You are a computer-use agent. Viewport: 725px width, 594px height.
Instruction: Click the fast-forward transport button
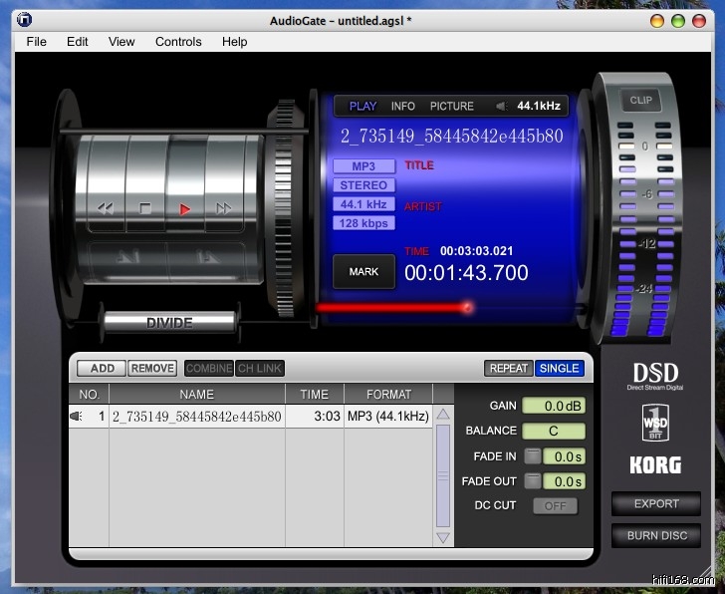point(224,208)
